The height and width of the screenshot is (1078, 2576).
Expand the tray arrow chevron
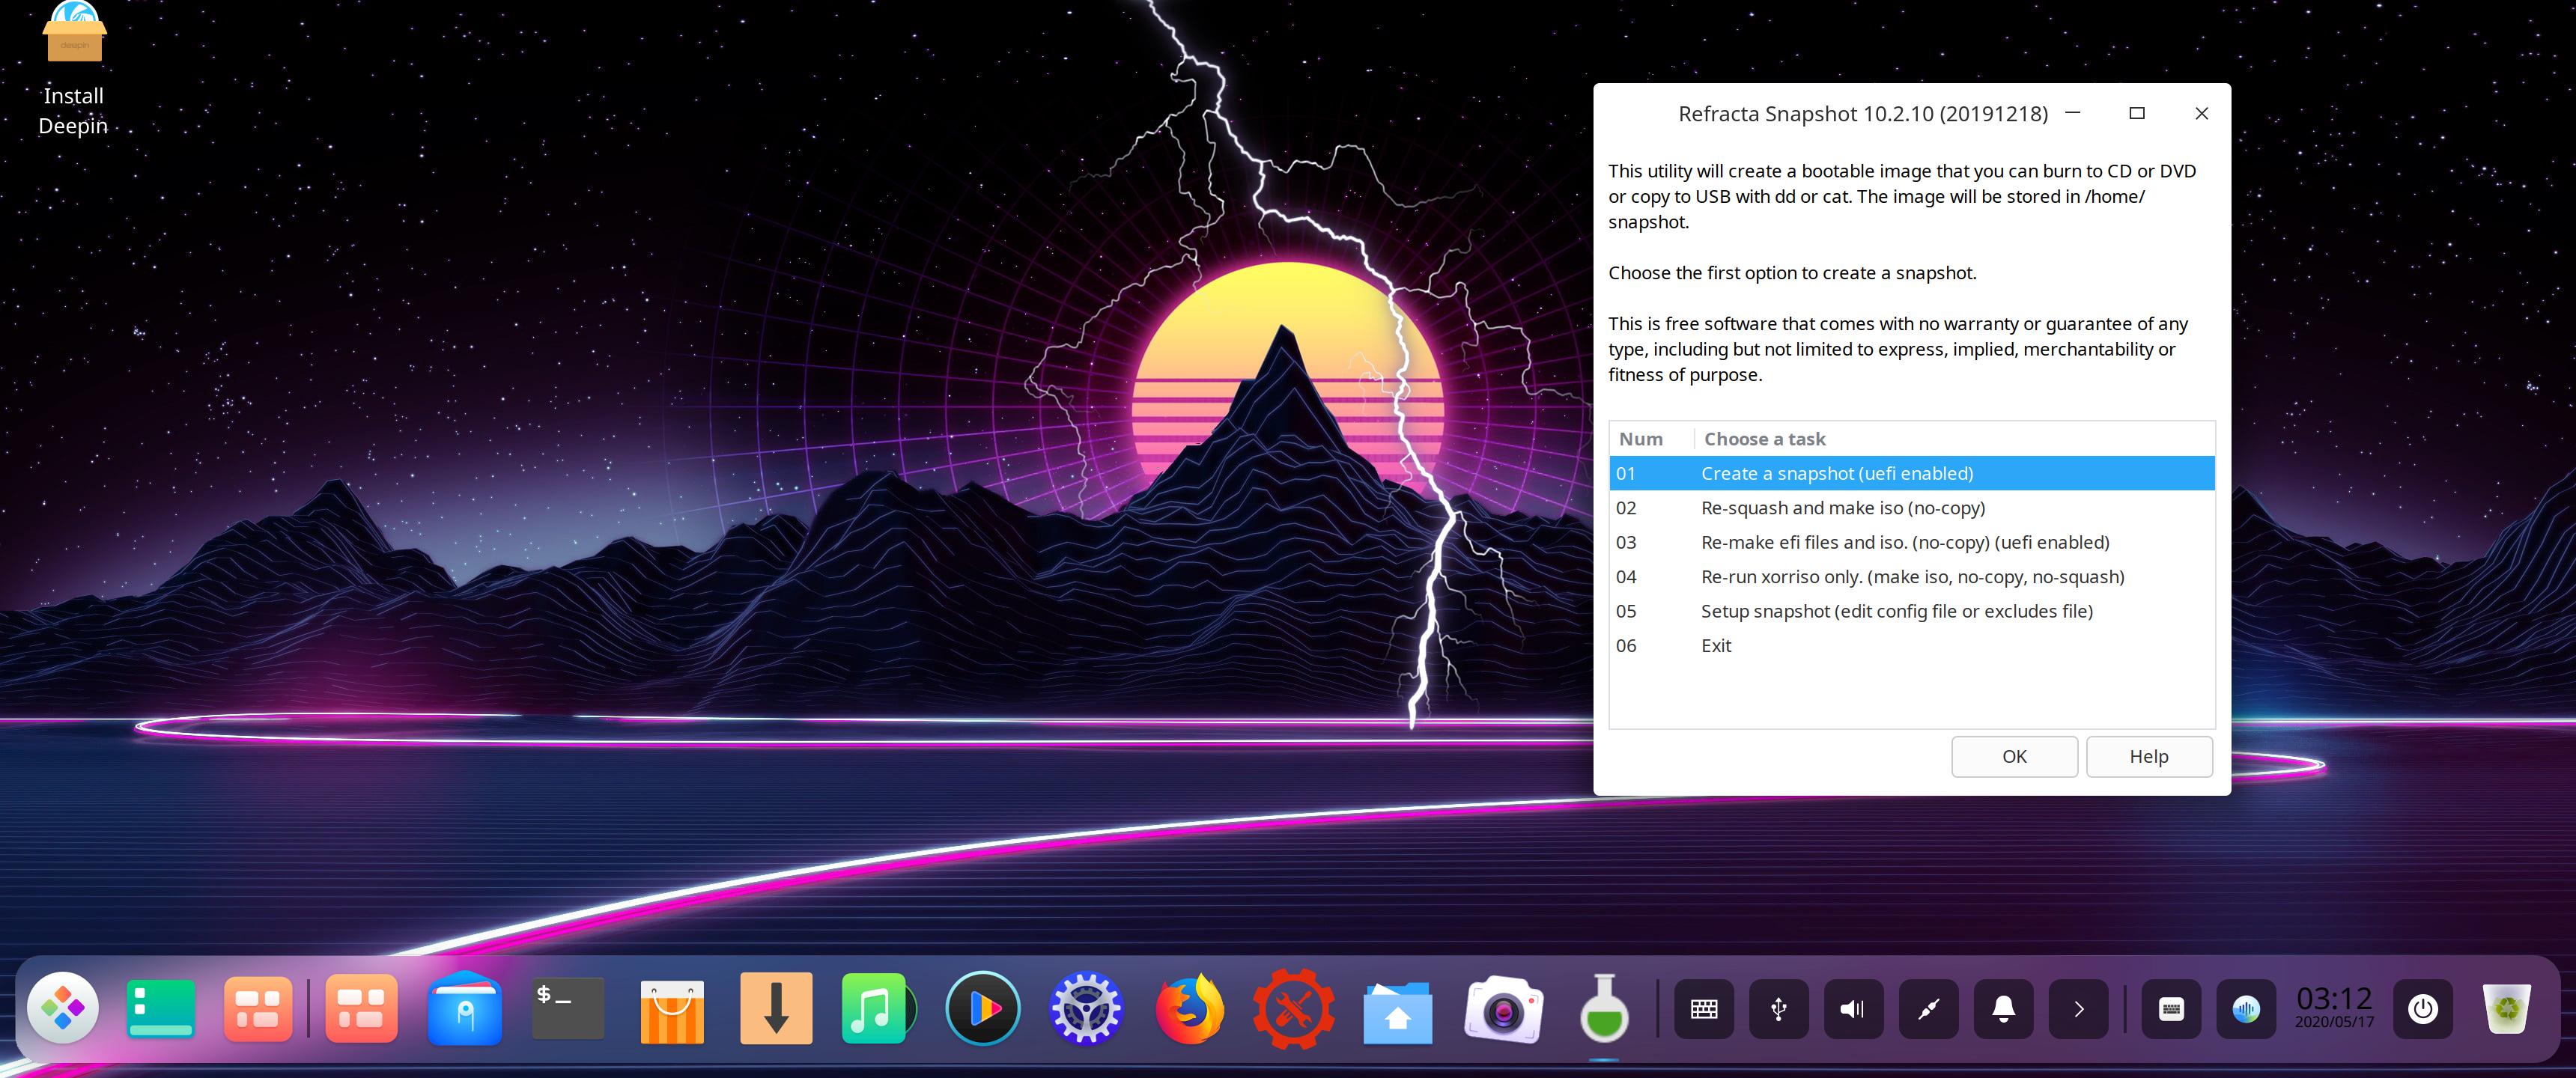pyautogui.click(x=2079, y=1009)
